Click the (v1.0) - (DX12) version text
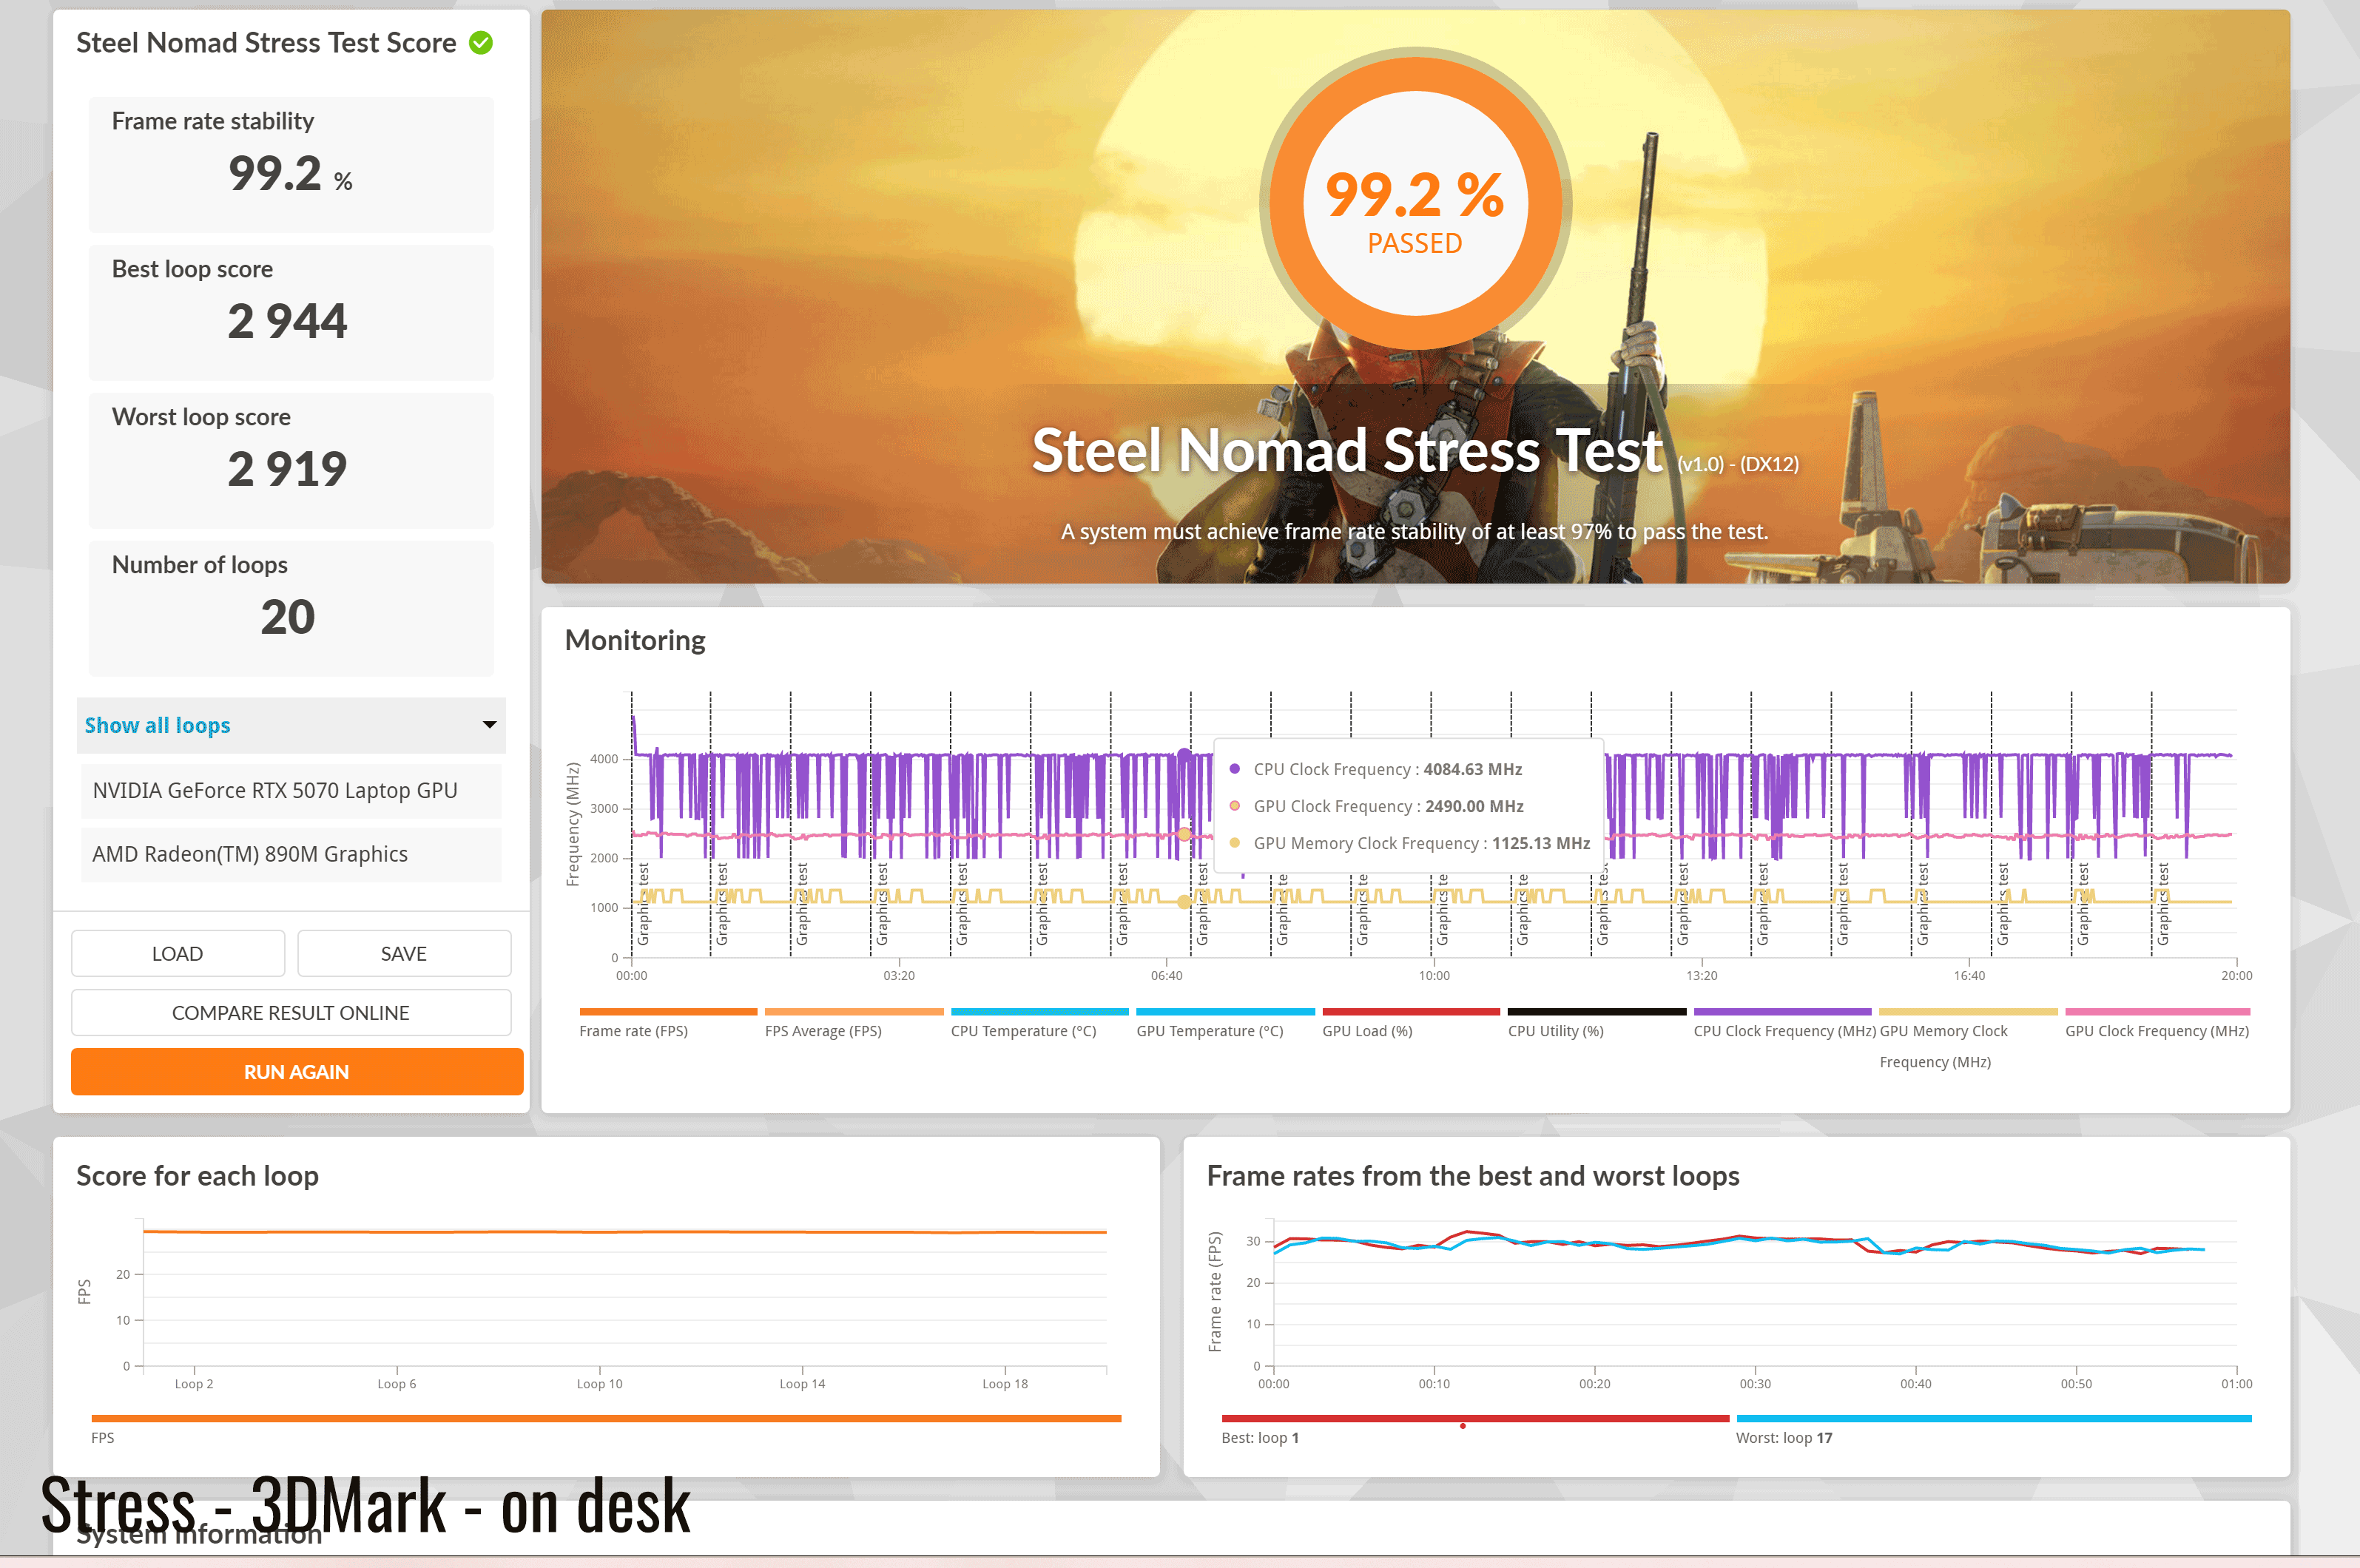This screenshot has width=2360, height=1568. click(1738, 464)
